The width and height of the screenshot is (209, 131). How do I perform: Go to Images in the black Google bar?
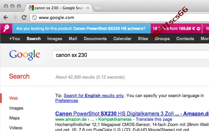pos(55,39)
